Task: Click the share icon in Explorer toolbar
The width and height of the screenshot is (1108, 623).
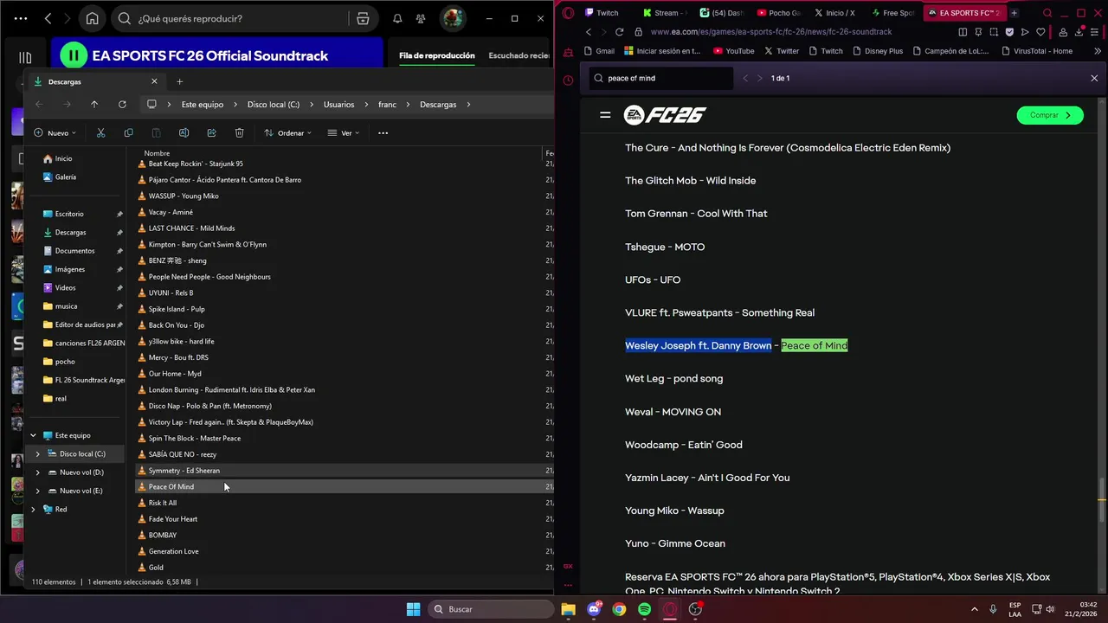Action: tap(211, 132)
